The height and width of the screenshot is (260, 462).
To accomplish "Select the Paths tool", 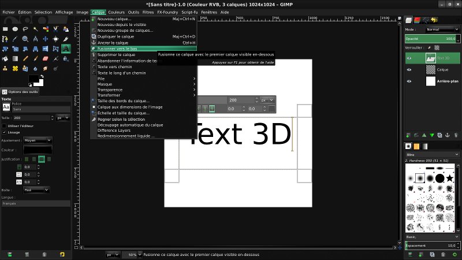I will tap(5, 39).
